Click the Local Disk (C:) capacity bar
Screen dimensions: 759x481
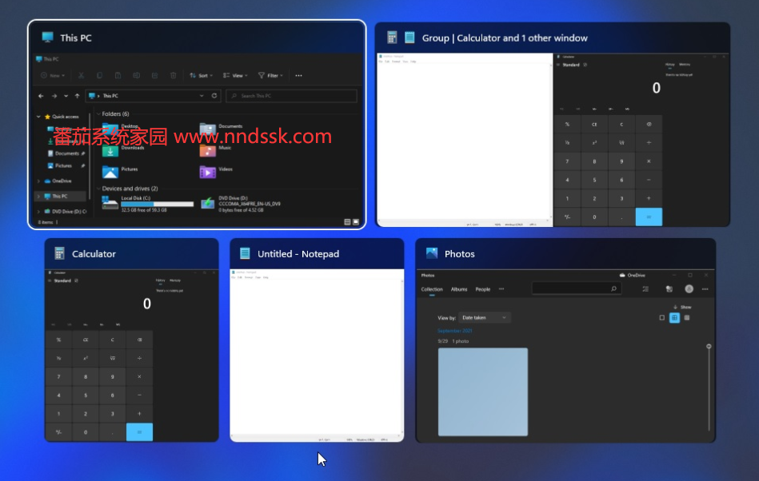point(158,205)
